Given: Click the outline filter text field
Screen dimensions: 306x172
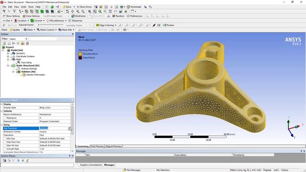Looking at the screenshot, I should (x=43, y=39).
